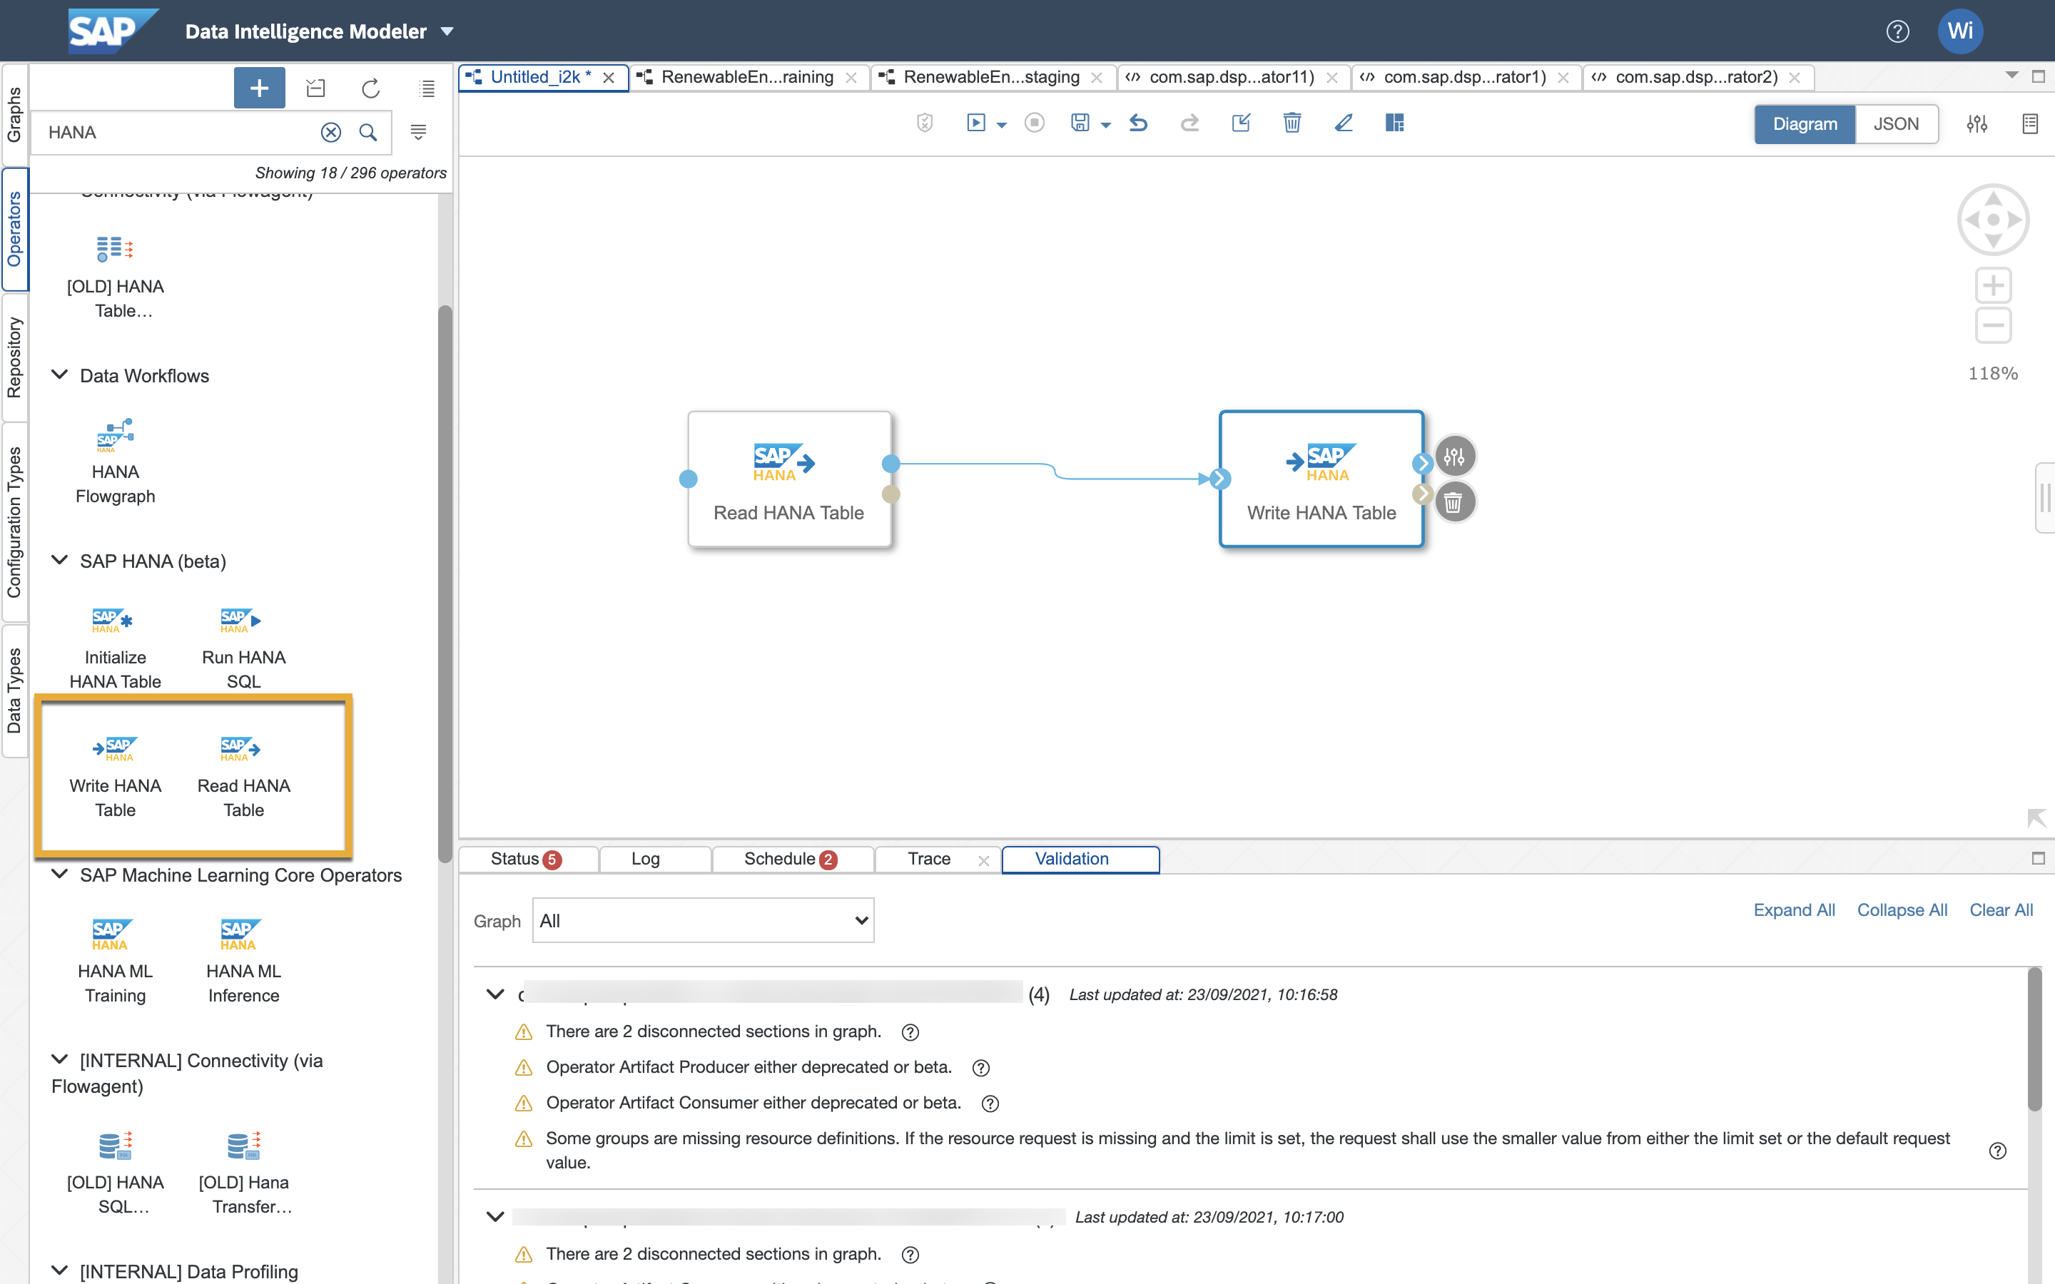Open the Log tab
The width and height of the screenshot is (2055, 1284).
[655, 860]
